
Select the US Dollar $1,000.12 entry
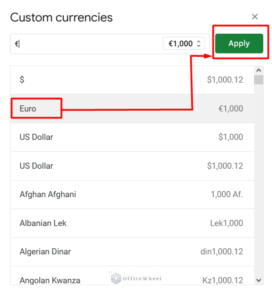[106, 166]
